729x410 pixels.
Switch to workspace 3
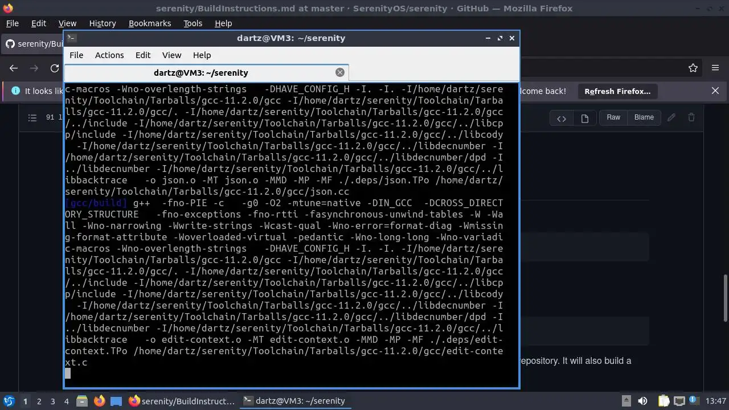click(x=52, y=401)
